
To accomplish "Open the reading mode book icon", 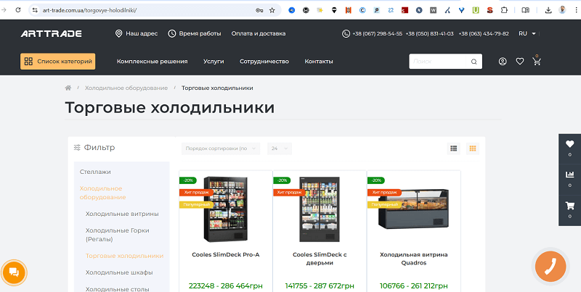I will point(525,10).
